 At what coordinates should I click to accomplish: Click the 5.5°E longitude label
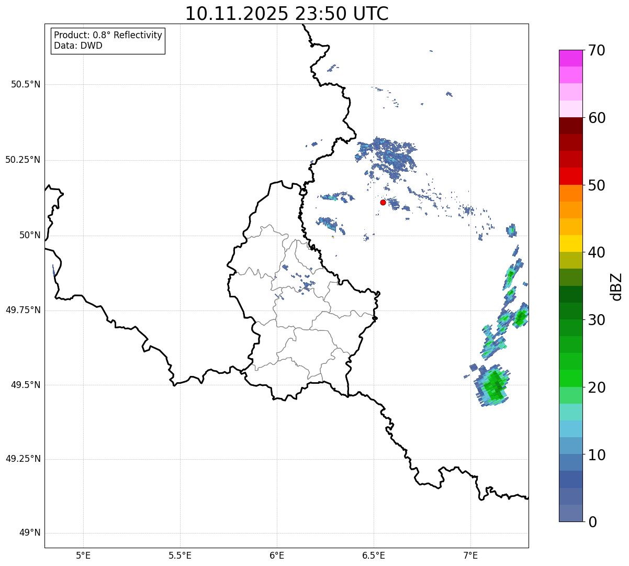point(180,555)
